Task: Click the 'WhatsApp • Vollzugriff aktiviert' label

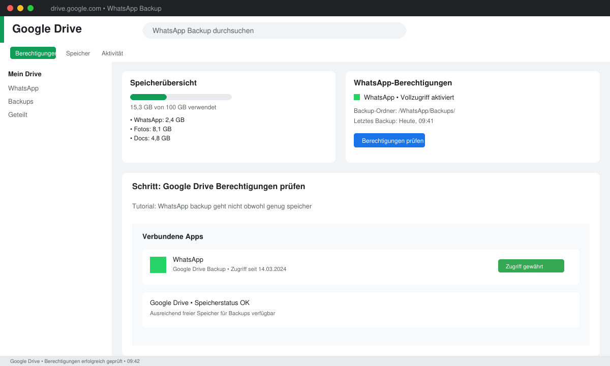Action: [409, 97]
